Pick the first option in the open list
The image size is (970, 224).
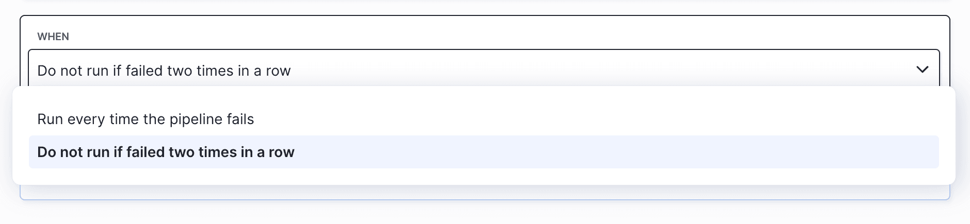(x=145, y=119)
